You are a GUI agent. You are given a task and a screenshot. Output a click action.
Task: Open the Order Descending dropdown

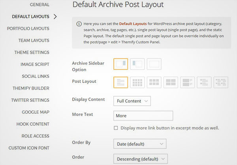141,159
